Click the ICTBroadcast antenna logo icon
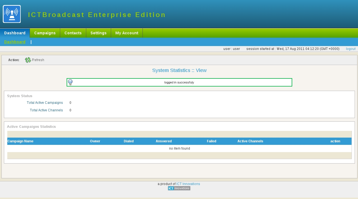The image size is (358, 199). click(12, 14)
